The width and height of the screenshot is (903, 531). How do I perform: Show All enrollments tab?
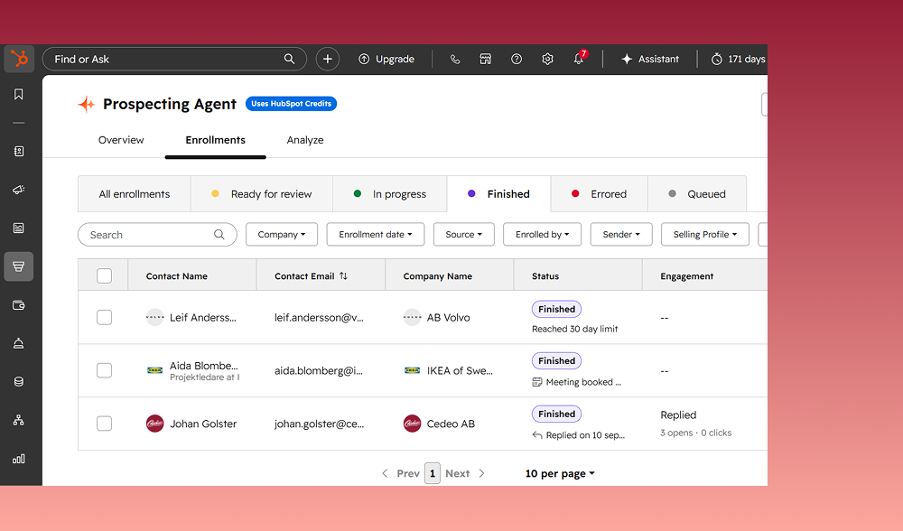135,194
